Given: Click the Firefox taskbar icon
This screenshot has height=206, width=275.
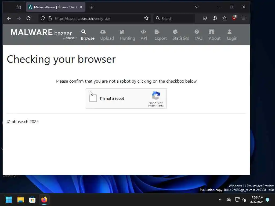Looking at the screenshot, I should [x=44, y=200].
